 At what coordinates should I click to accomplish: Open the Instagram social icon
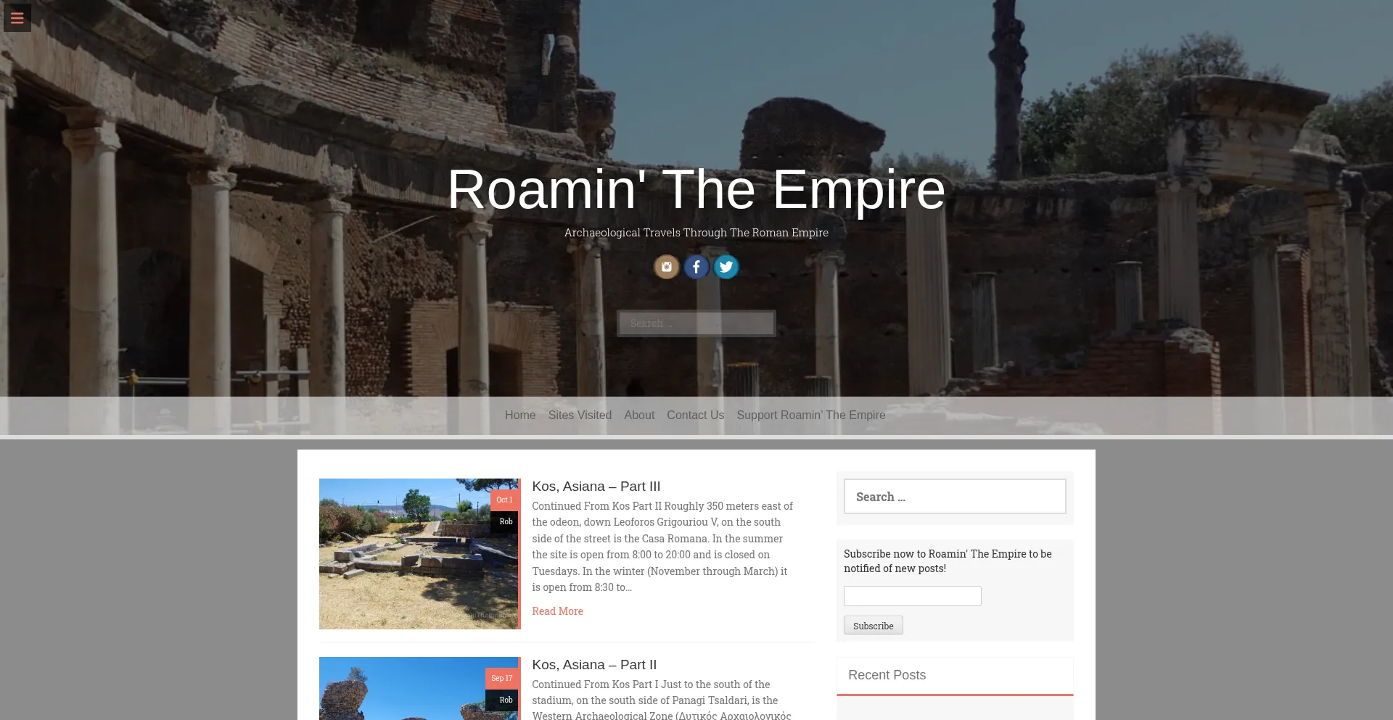pyautogui.click(x=666, y=267)
